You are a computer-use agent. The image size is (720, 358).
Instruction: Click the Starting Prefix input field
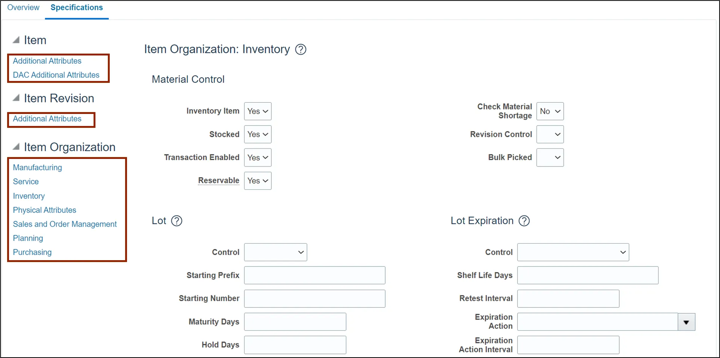click(315, 275)
